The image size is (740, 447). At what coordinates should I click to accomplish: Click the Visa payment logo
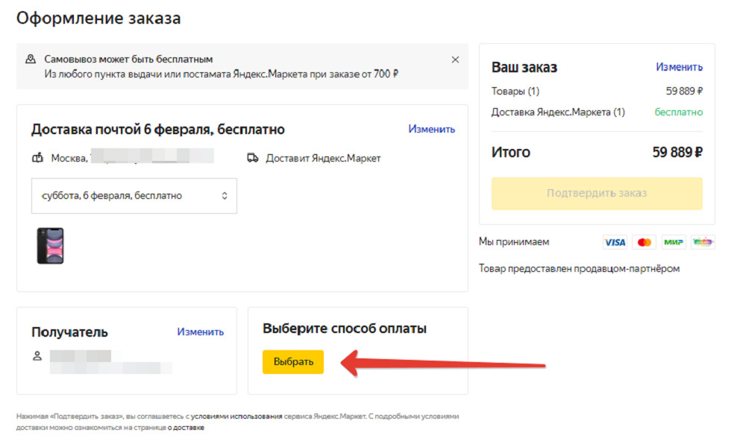tap(615, 242)
